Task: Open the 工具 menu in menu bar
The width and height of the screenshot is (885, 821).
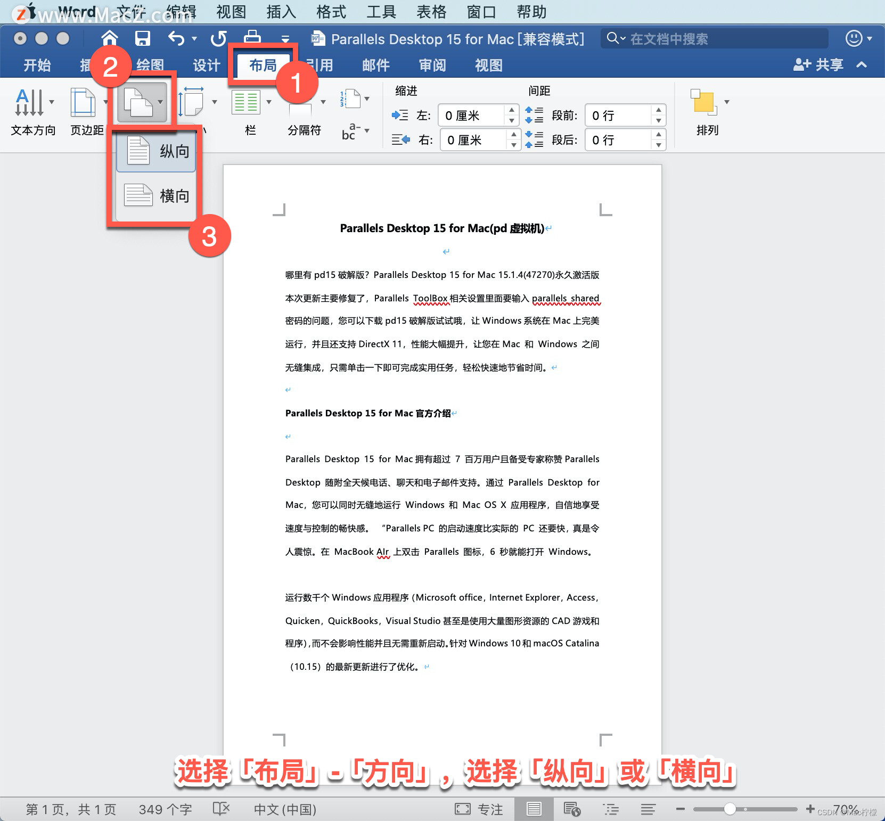Action: click(381, 12)
